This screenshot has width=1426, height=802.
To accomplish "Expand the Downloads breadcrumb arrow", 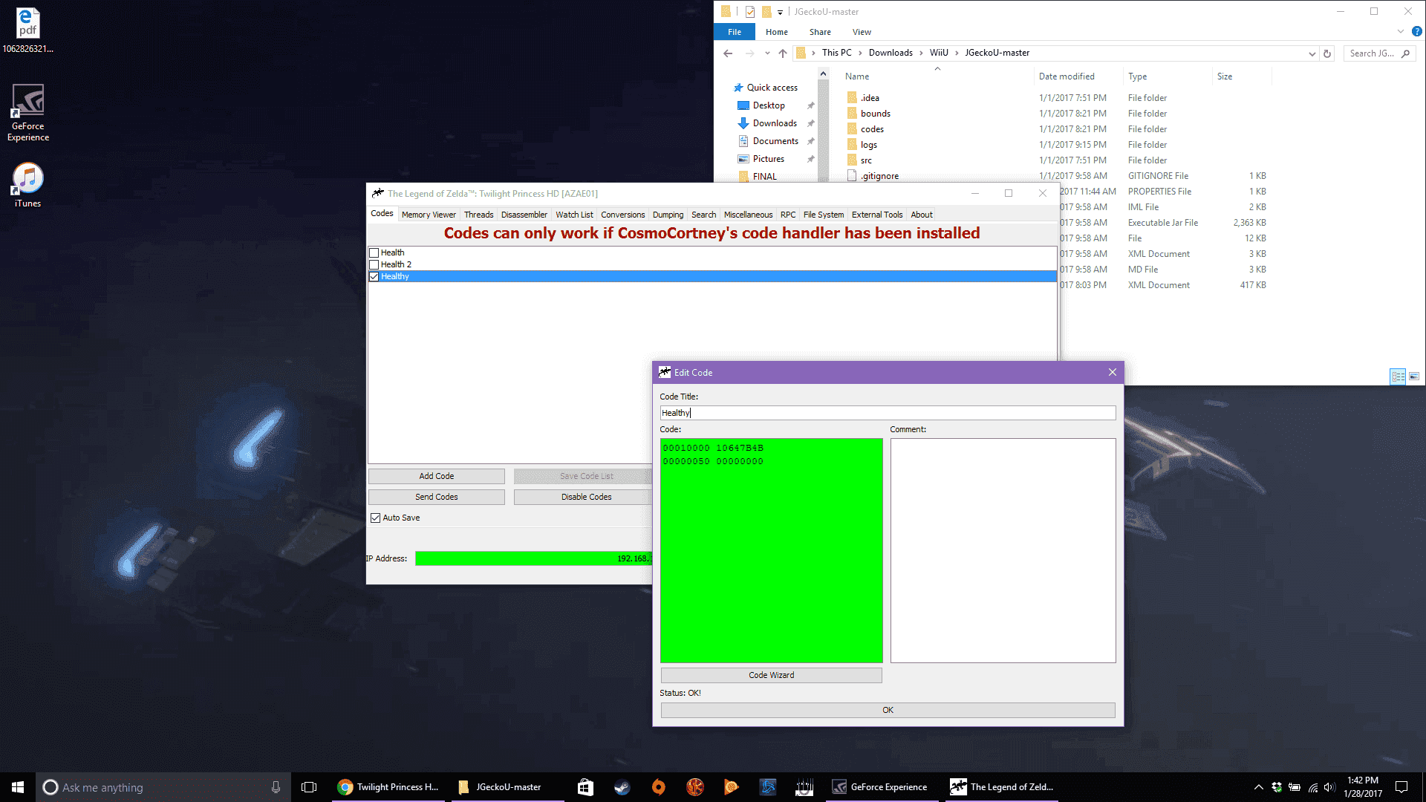I will tap(921, 53).
